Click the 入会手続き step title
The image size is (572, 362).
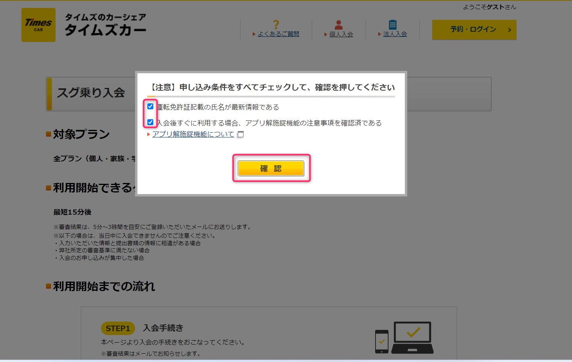coord(163,328)
